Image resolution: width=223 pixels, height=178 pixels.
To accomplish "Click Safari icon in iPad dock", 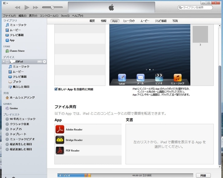I will tap(122, 78).
